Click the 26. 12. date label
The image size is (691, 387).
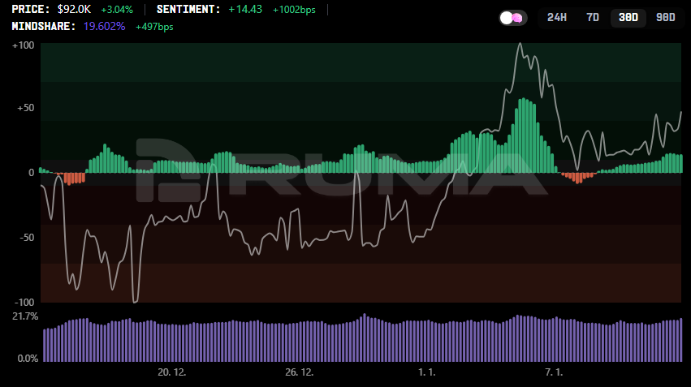(300, 372)
